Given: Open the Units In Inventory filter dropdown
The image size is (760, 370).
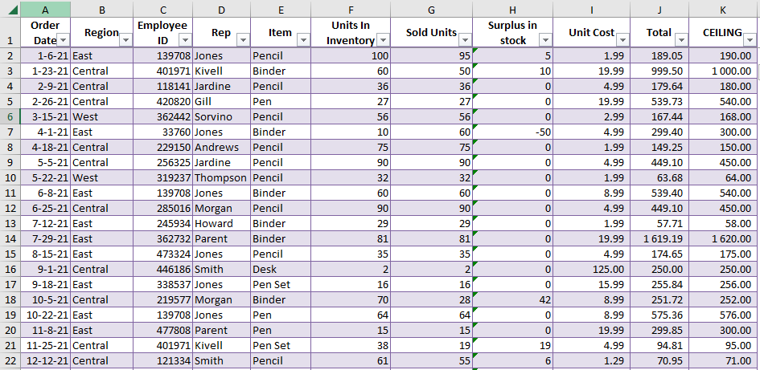Looking at the screenshot, I should [384, 40].
